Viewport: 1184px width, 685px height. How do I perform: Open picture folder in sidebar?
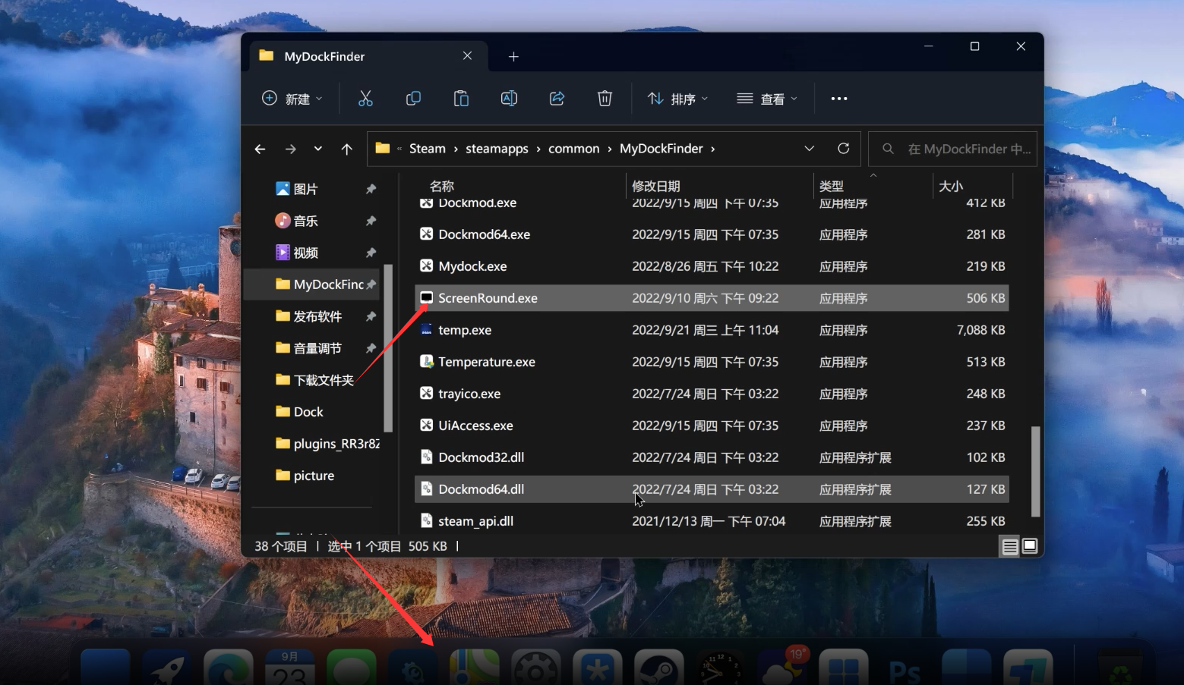(314, 476)
